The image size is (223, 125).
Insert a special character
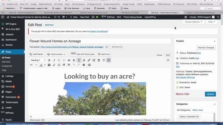click(59, 65)
